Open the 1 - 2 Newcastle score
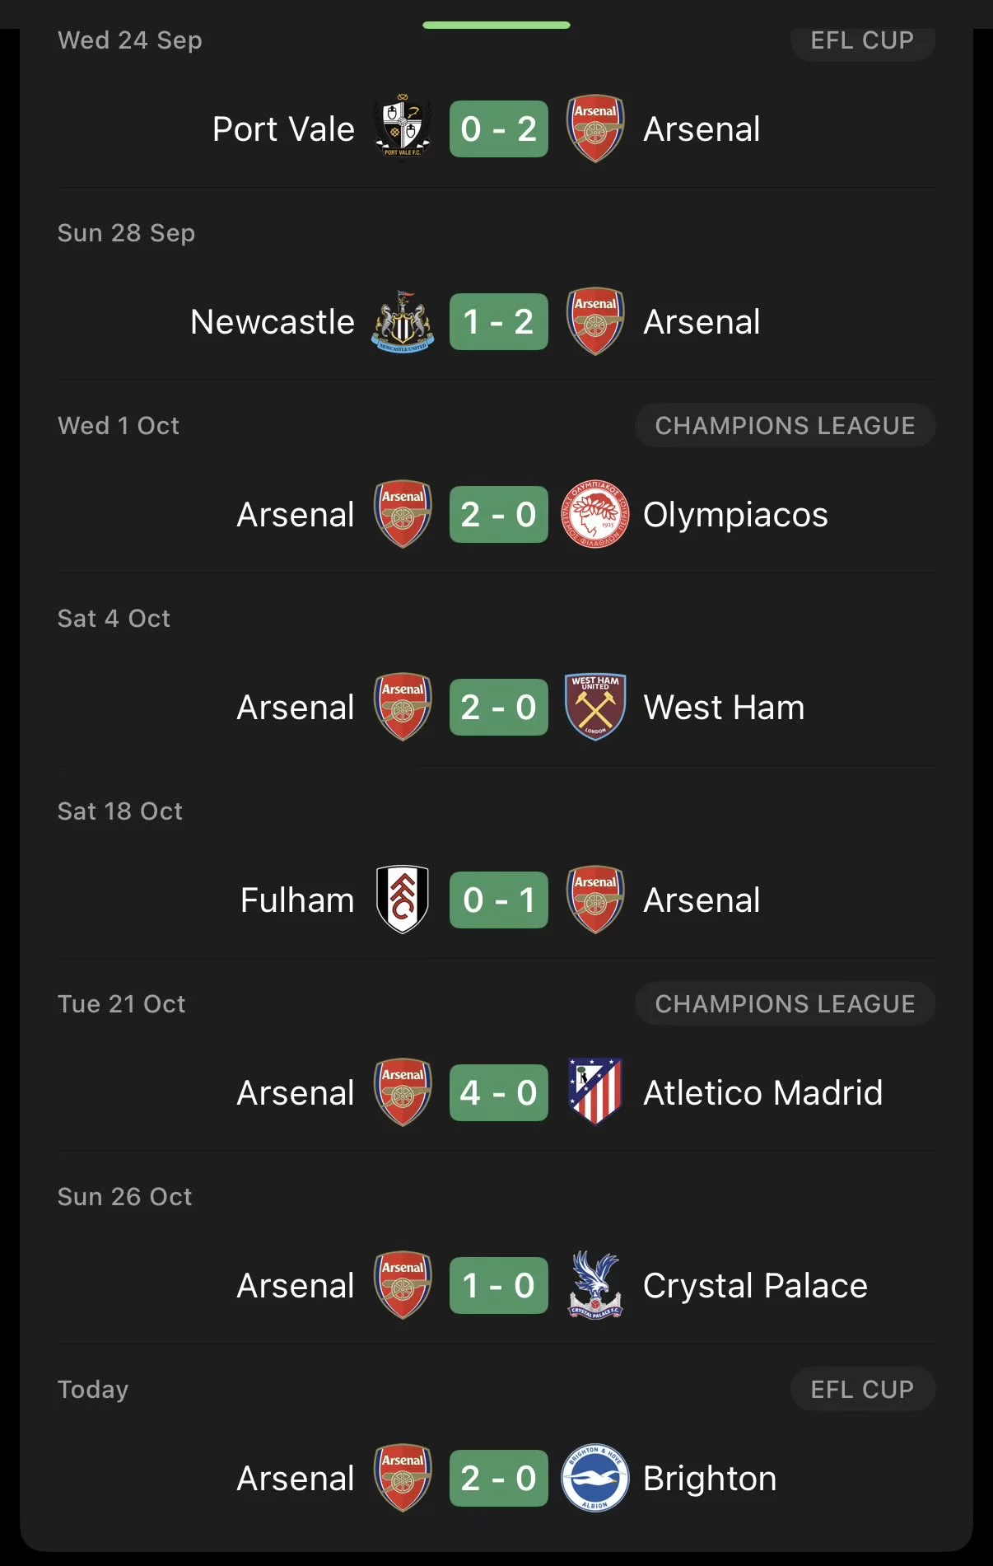The image size is (993, 1566). click(x=499, y=322)
